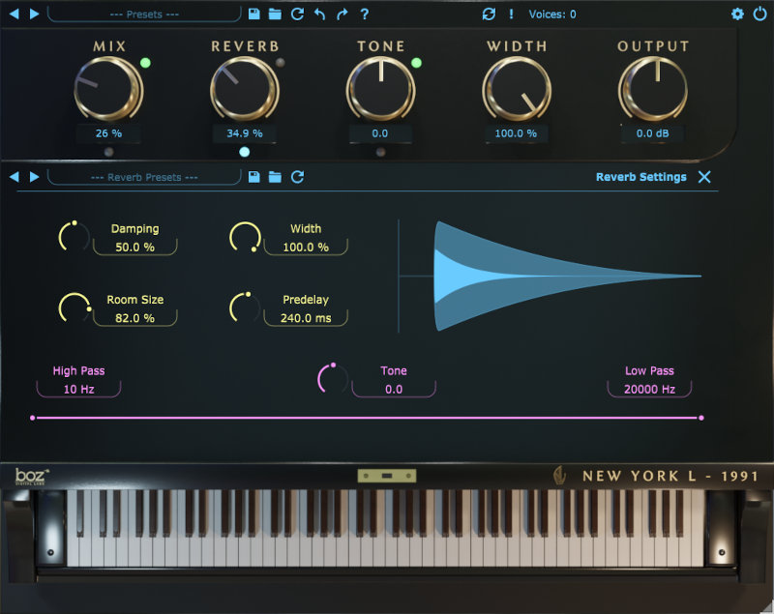Open the Reverb Presets dropdown
This screenshot has height=614, width=774.
(x=144, y=177)
